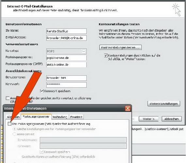
Task: Select Gleiche Einstellungen wie Posteingangsserver radio
Action: (x=14, y=129)
